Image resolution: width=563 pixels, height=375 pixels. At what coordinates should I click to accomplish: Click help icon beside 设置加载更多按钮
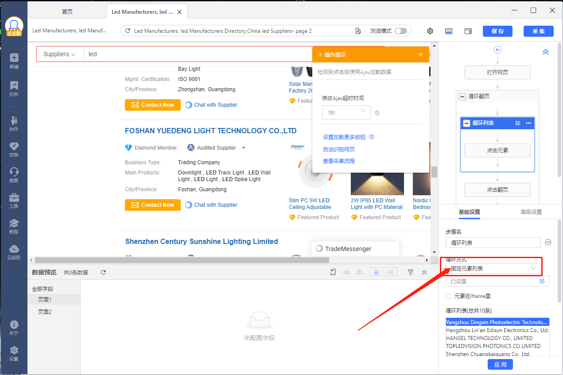pyautogui.click(x=372, y=137)
